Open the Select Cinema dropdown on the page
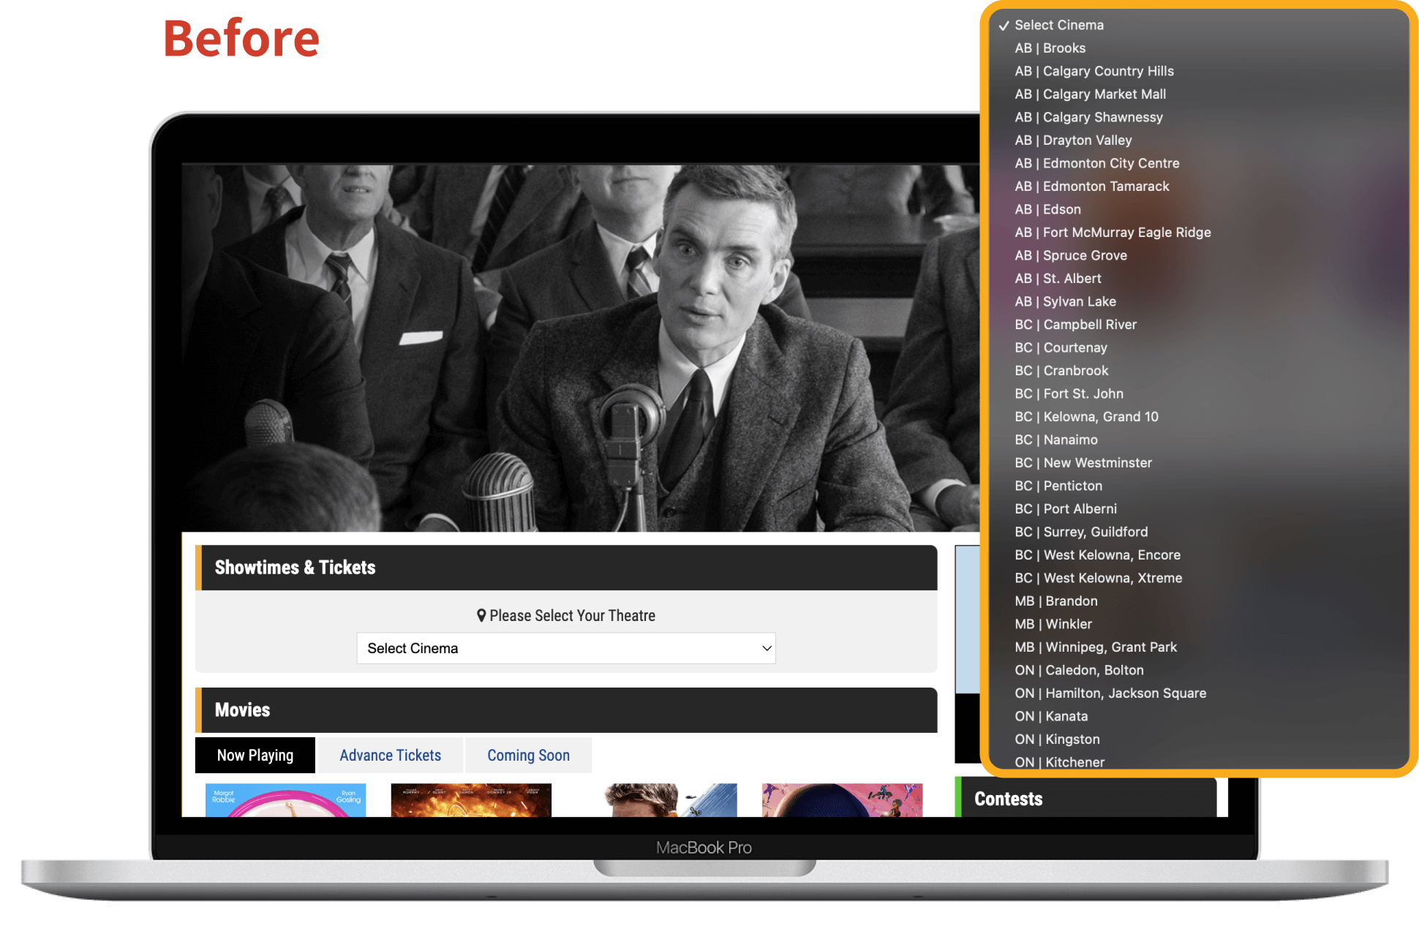Viewport: 1419px width, 926px height. tap(565, 648)
